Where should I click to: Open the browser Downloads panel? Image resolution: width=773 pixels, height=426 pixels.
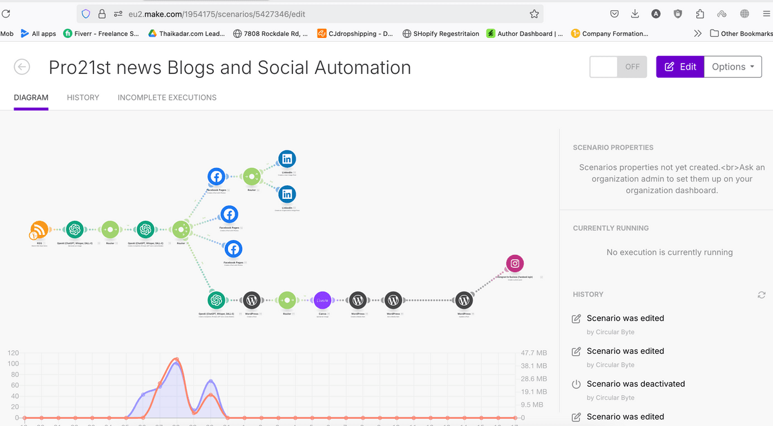point(635,14)
